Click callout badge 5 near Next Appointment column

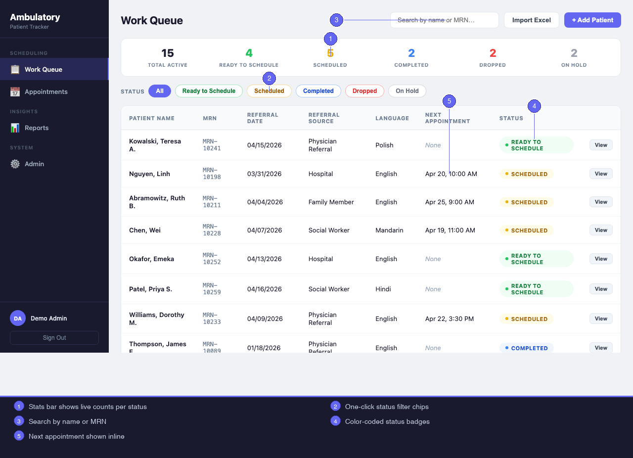point(449,101)
